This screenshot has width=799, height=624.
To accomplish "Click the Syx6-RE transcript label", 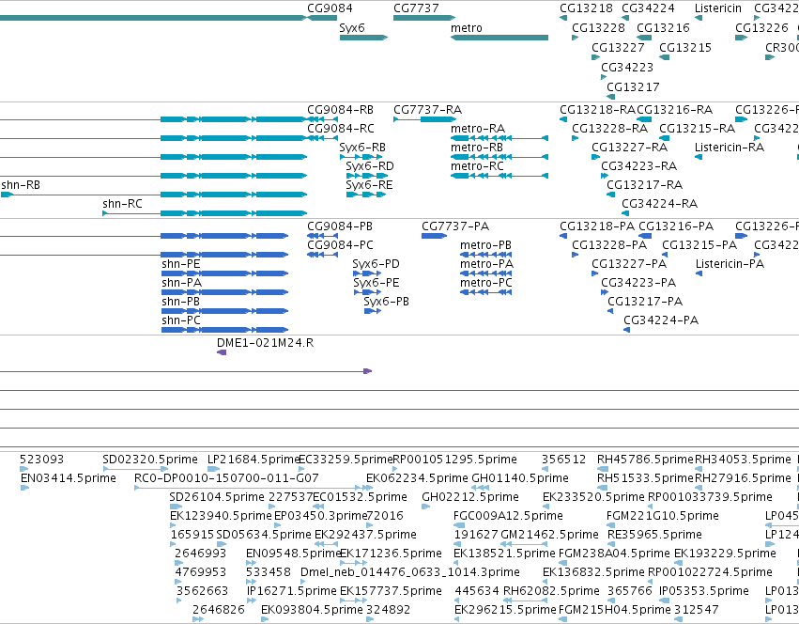I will 369,185.
